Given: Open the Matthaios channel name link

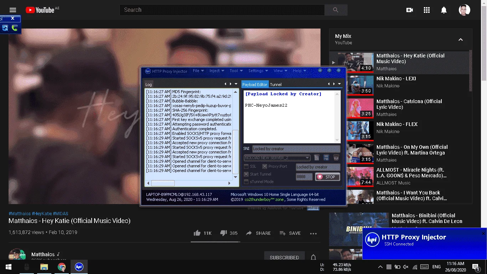Looking at the screenshot, I should coord(43,254).
